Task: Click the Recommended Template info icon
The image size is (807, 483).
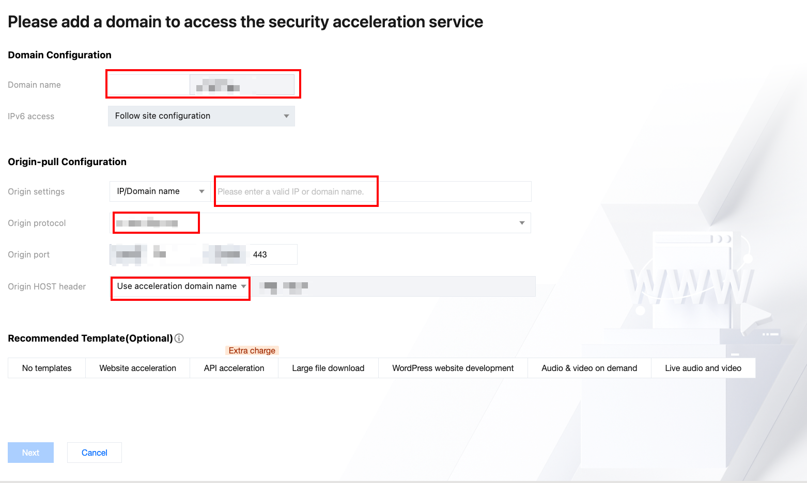Action: pos(179,339)
